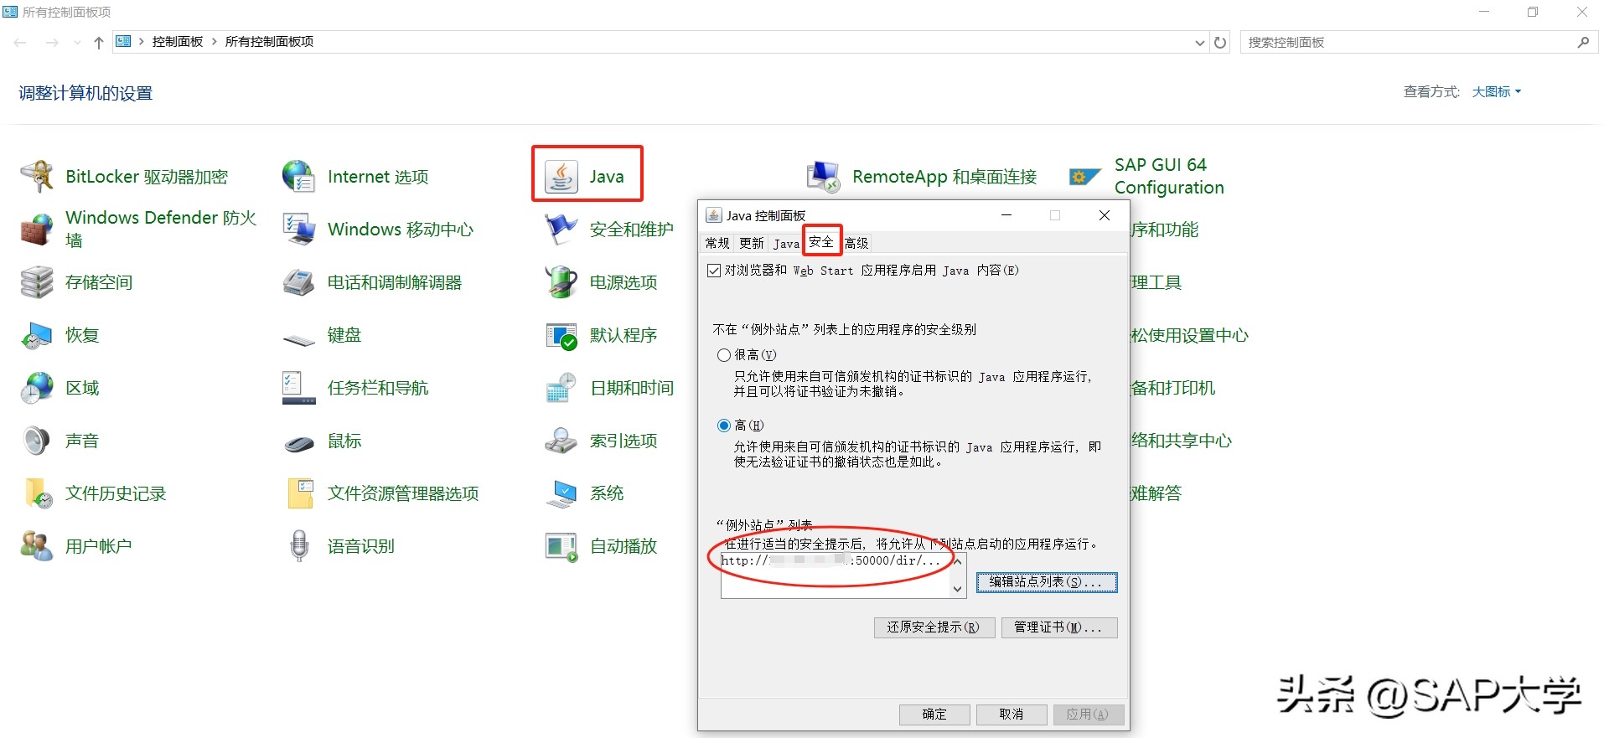Screen dimensions: 1604x738
Task: Click exception site list scroll-up arrow
Action: pos(958,561)
